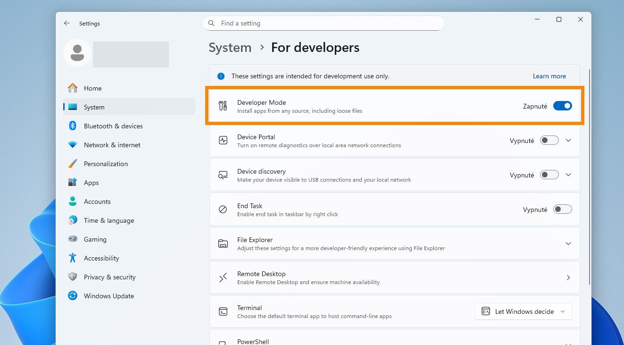The width and height of the screenshot is (624, 345).
Task: Click the Accessibility figure icon
Action: pos(73,258)
